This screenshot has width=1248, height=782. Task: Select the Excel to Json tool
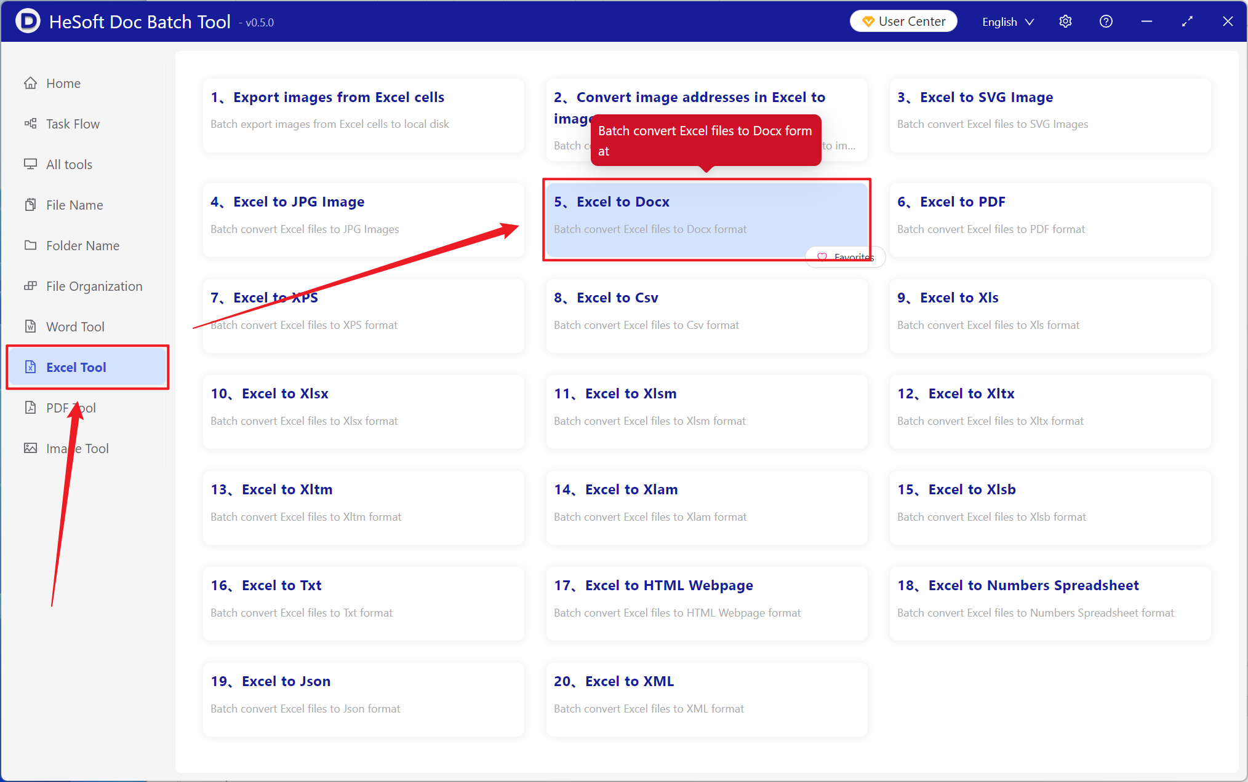coord(363,700)
